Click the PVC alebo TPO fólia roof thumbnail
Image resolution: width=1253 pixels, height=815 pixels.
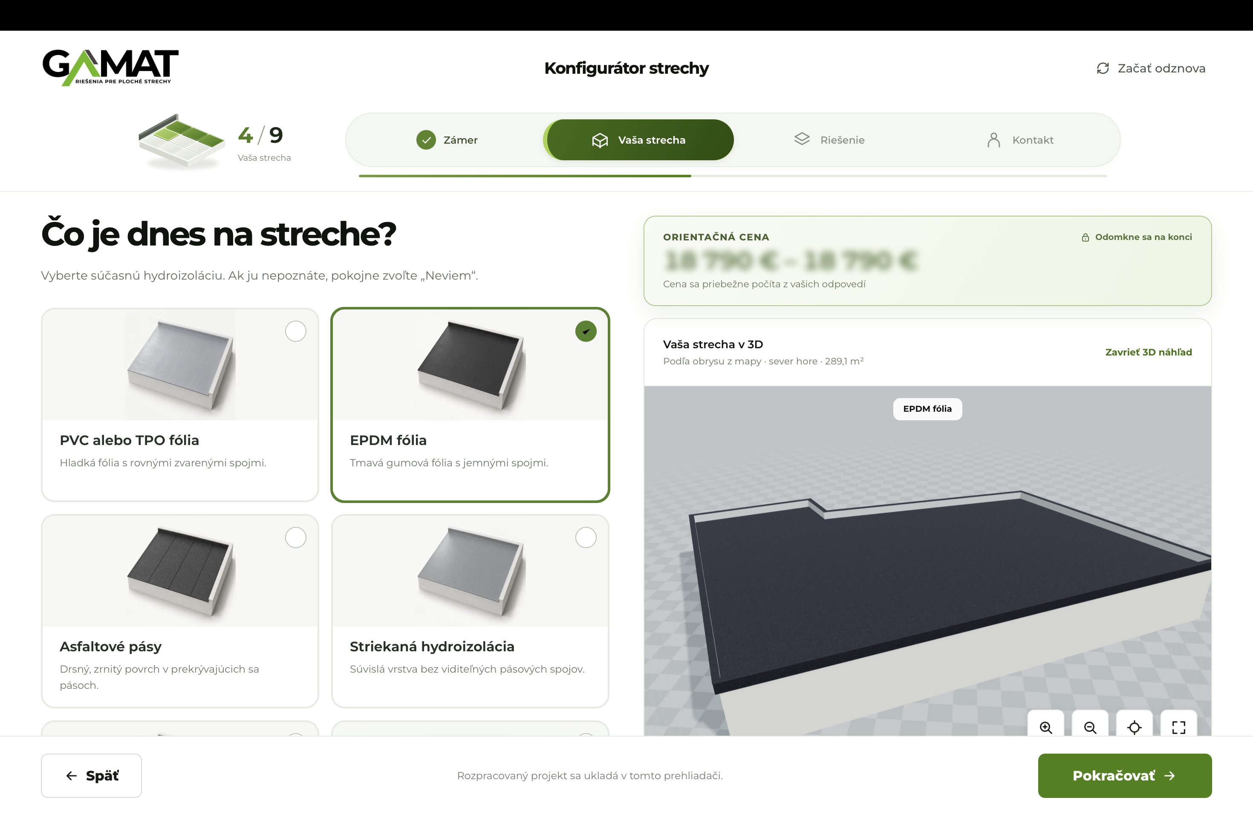(x=181, y=364)
